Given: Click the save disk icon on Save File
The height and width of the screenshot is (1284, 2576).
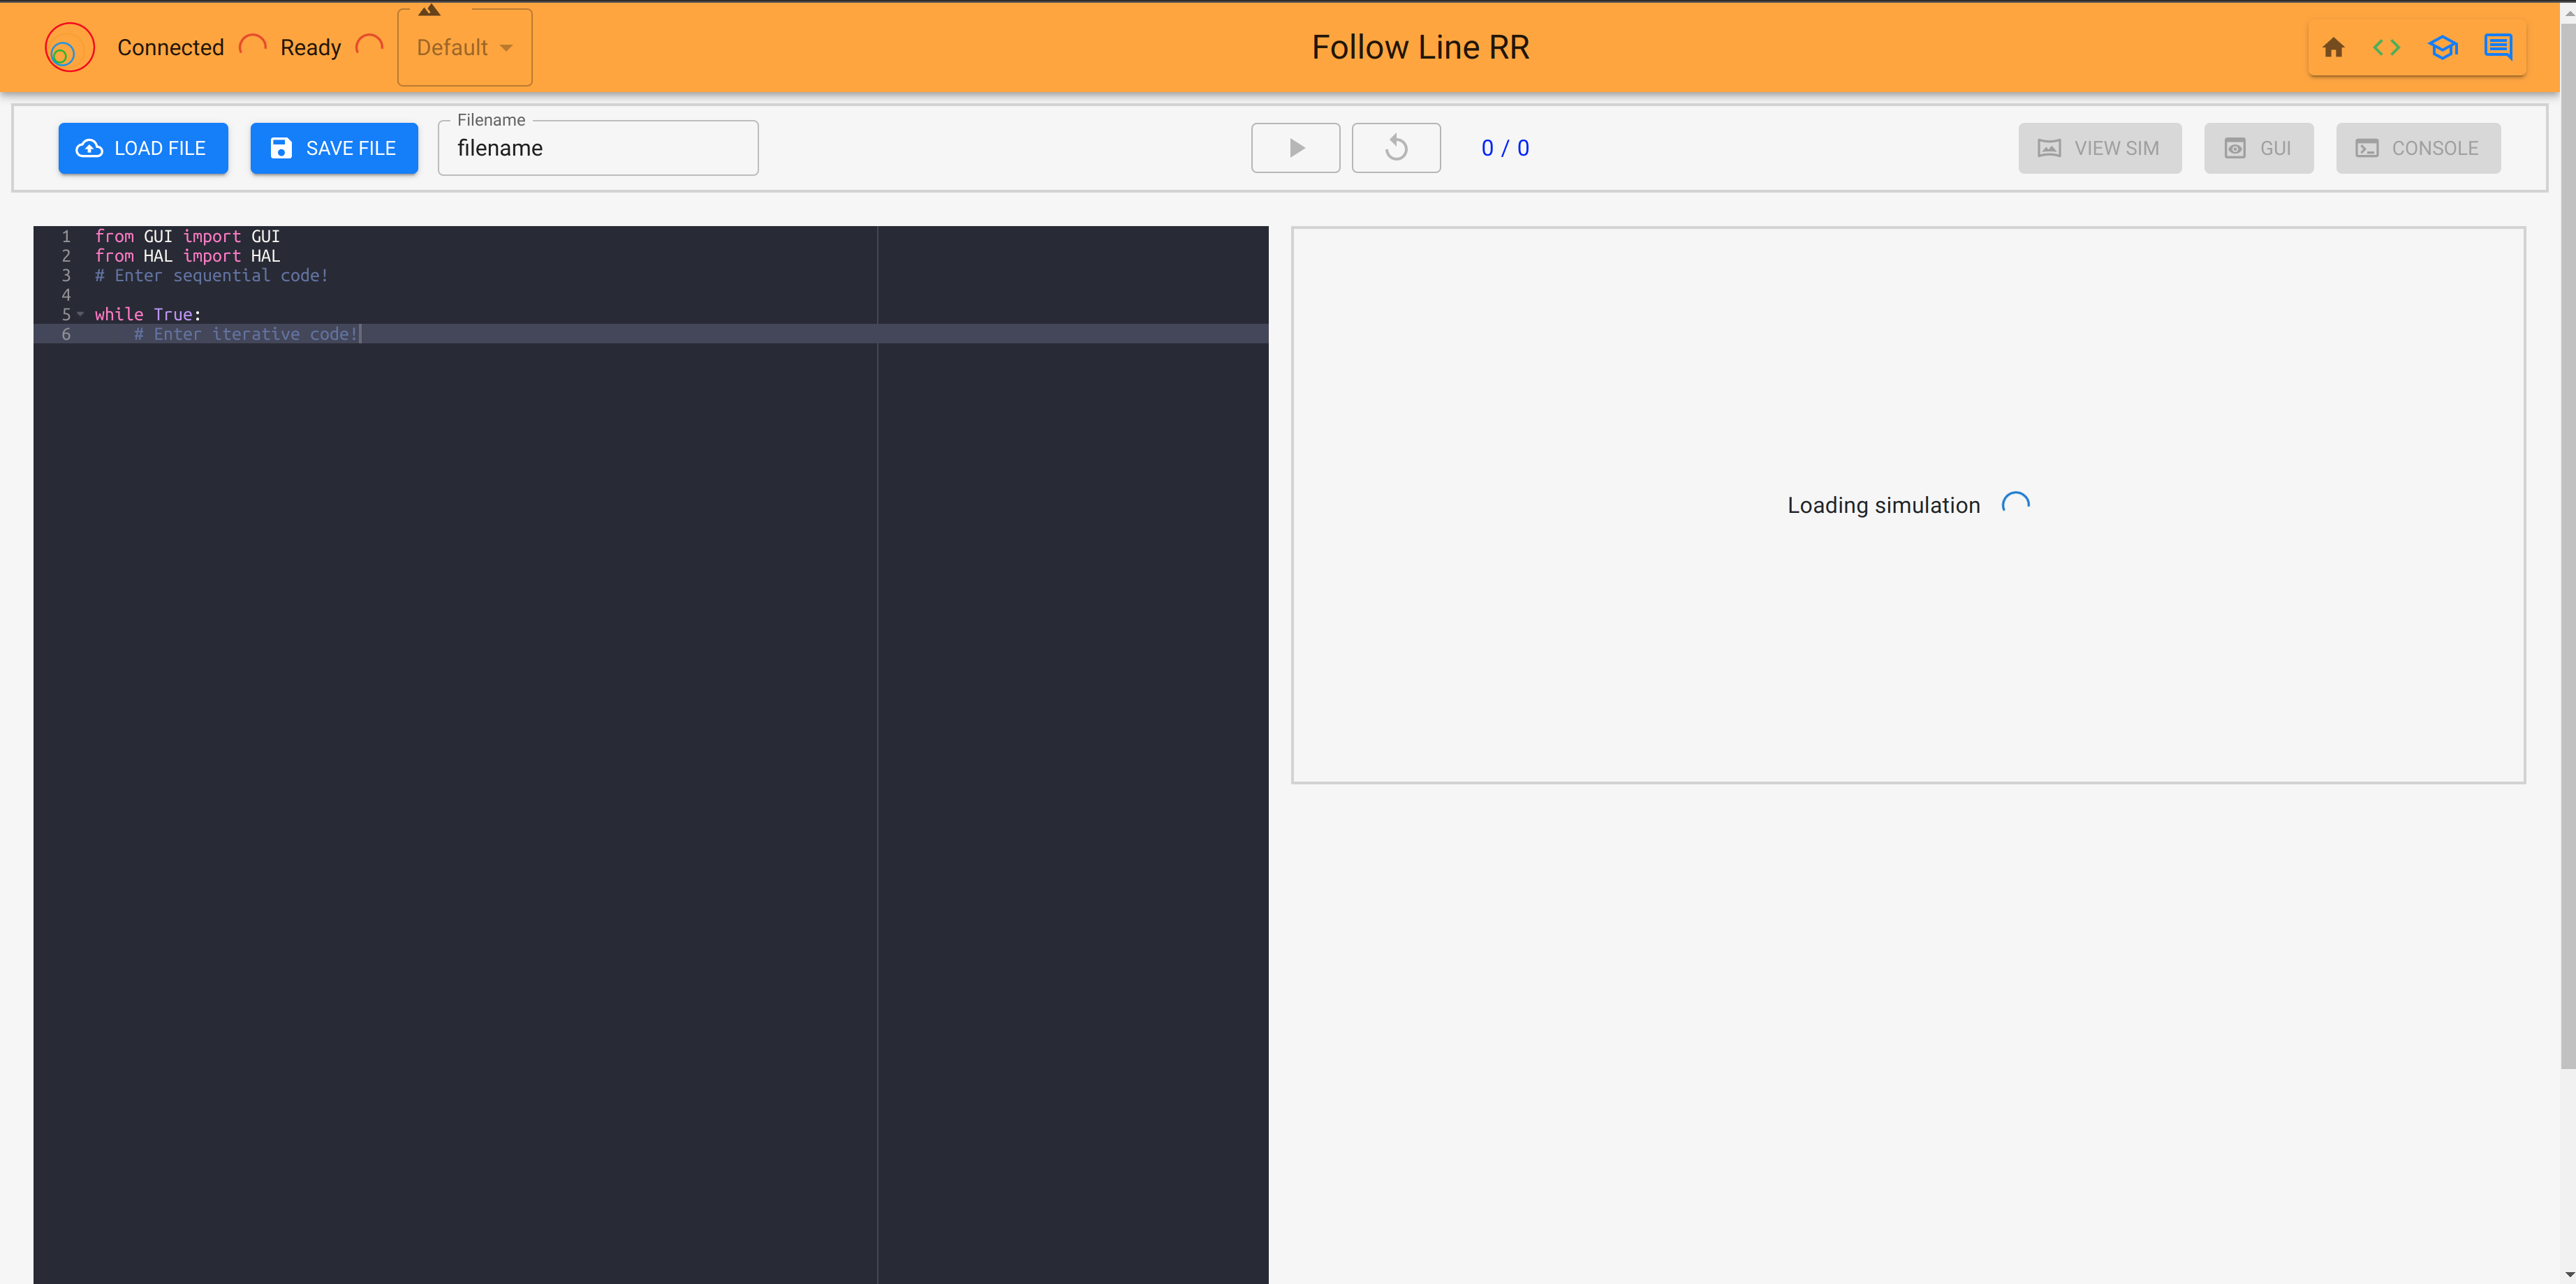Looking at the screenshot, I should (x=280, y=148).
